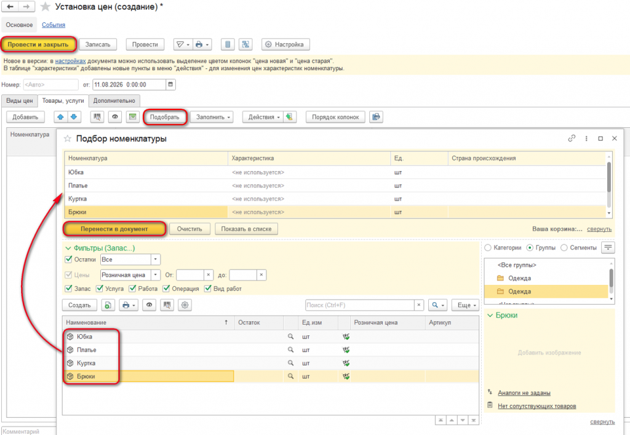The image size is (630, 435).
Task: Click the link icon in the Подбор номенклатуры header
Action: [572, 138]
